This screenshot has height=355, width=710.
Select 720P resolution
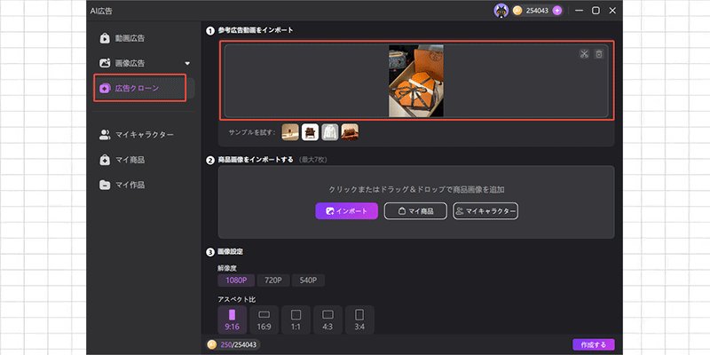point(273,280)
